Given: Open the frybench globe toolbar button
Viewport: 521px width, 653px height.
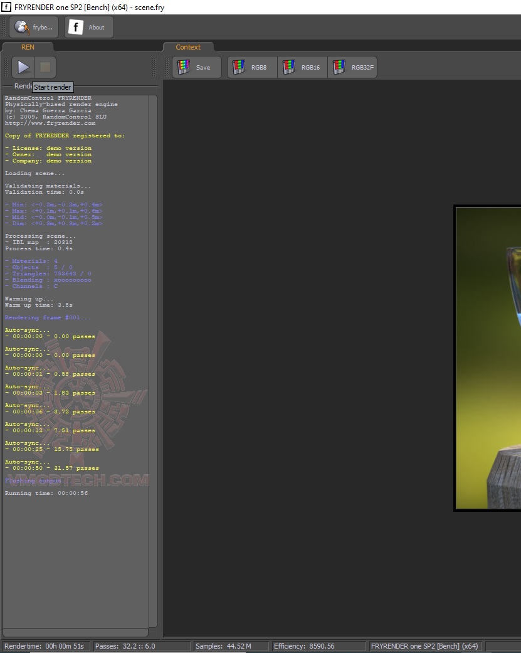Looking at the screenshot, I should coord(34,27).
